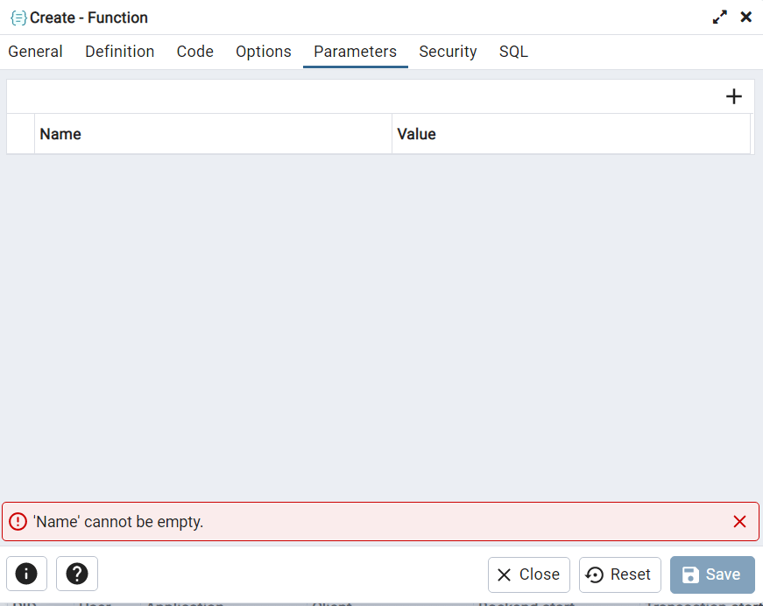Viewport: 763px width, 606px height.
Task: Reset the function form
Action: click(619, 574)
